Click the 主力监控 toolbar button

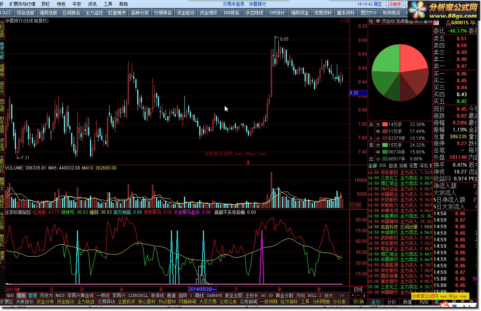(x=94, y=13)
